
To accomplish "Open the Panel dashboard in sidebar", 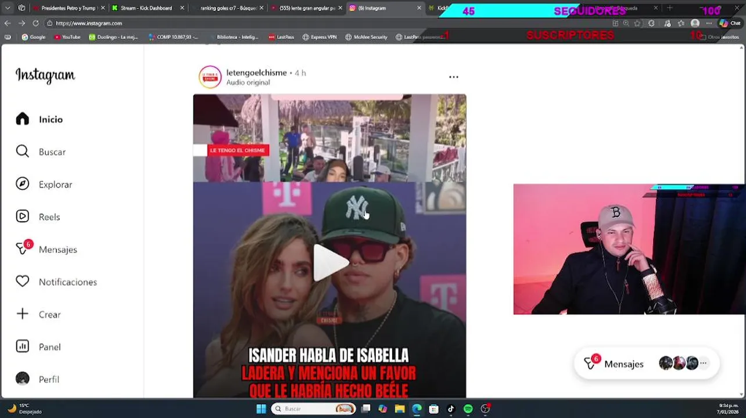I will click(38, 347).
